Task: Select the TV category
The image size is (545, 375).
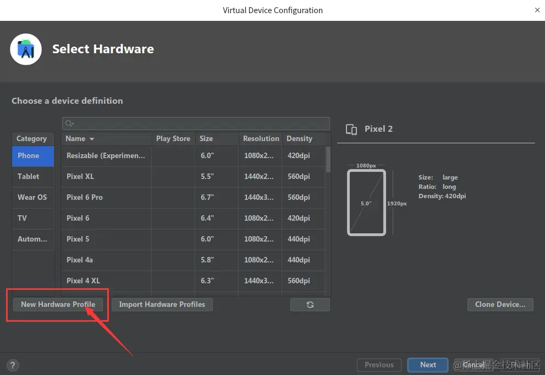Action: pyautogui.click(x=33, y=219)
